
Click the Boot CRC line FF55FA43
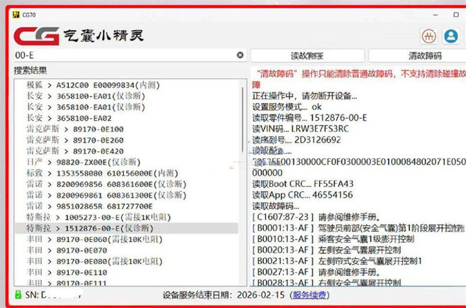[303, 184]
